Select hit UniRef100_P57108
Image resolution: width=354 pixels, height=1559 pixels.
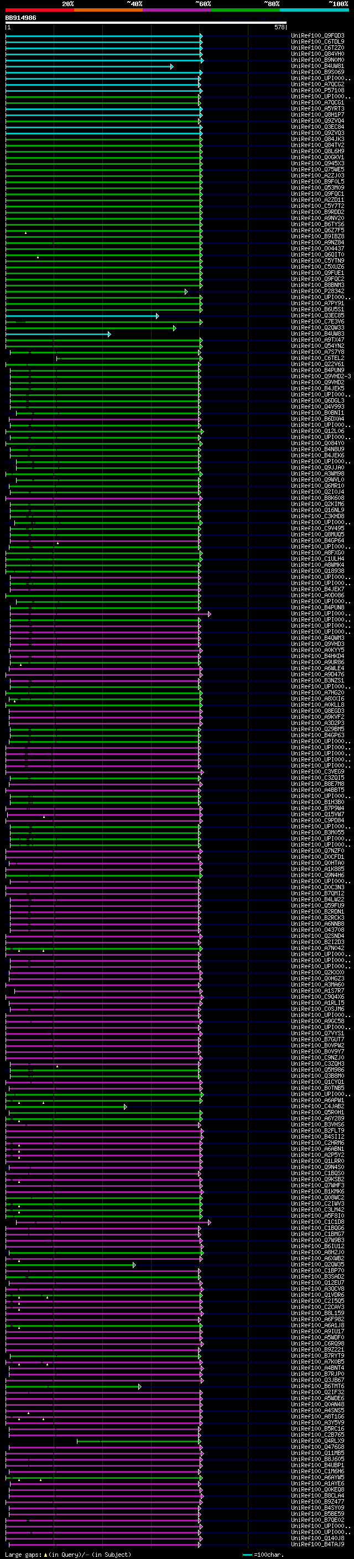pyautogui.click(x=317, y=90)
